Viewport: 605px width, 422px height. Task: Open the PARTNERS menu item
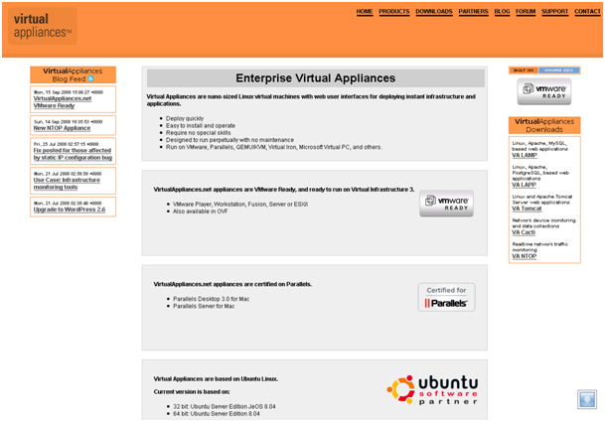click(x=473, y=12)
